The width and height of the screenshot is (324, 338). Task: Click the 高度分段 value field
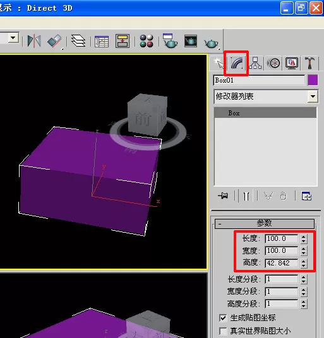[x=282, y=304]
